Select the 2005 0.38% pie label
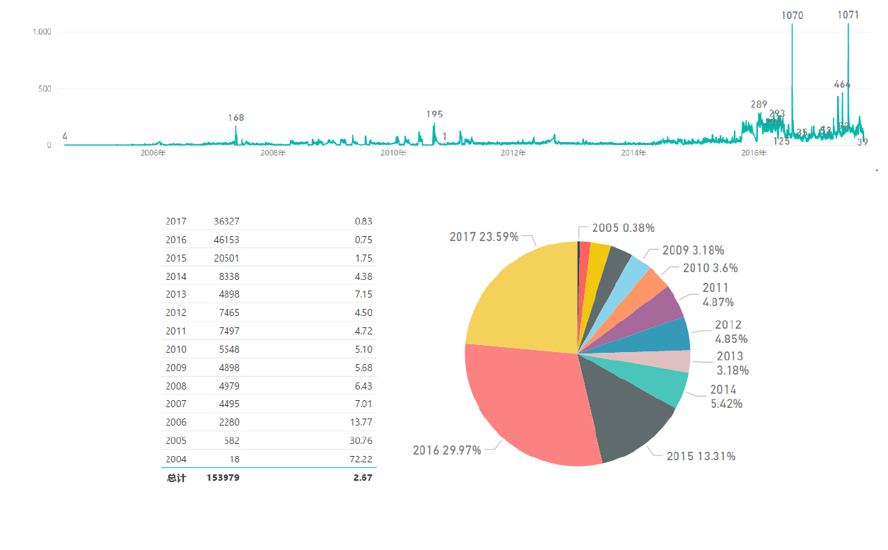 pos(623,228)
